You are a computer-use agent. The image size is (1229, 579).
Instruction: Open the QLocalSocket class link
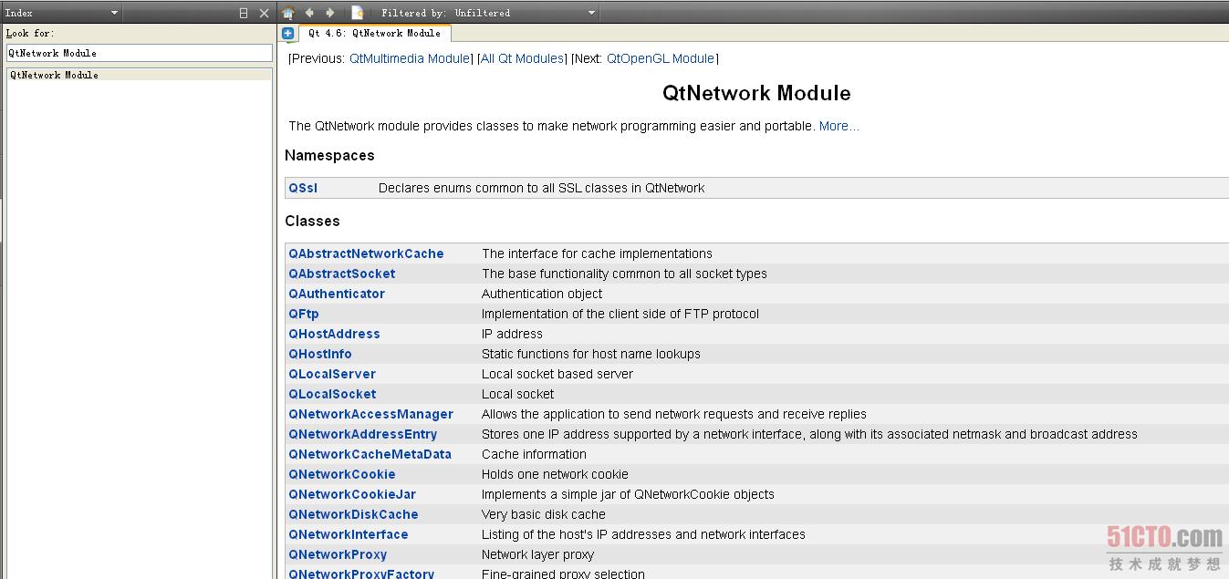[332, 394]
